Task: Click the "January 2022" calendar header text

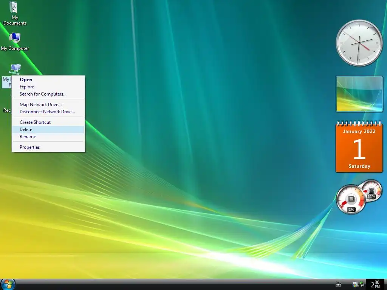Action: point(359,131)
